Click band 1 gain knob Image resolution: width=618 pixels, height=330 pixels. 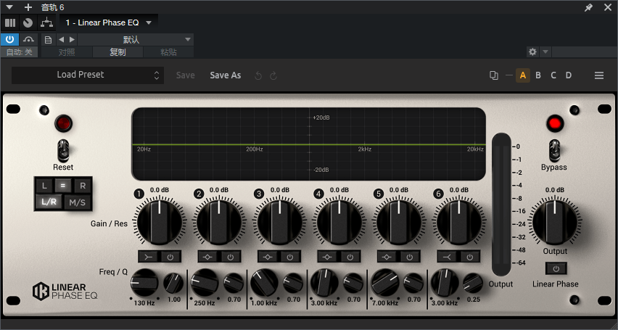(160, 223)
